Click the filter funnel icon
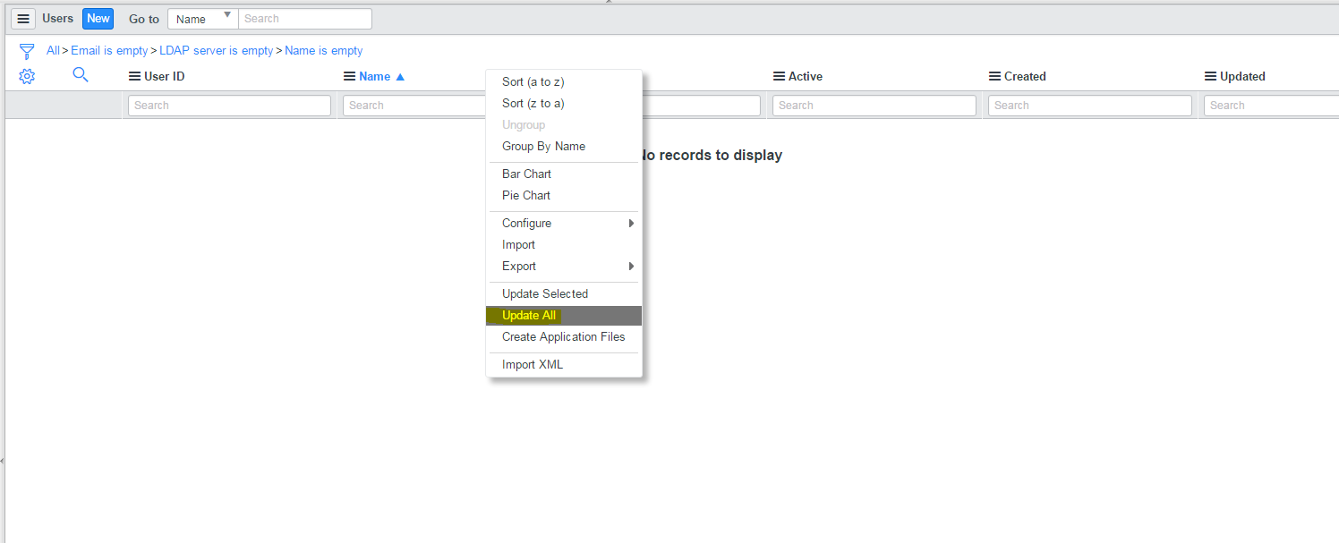 27,51
